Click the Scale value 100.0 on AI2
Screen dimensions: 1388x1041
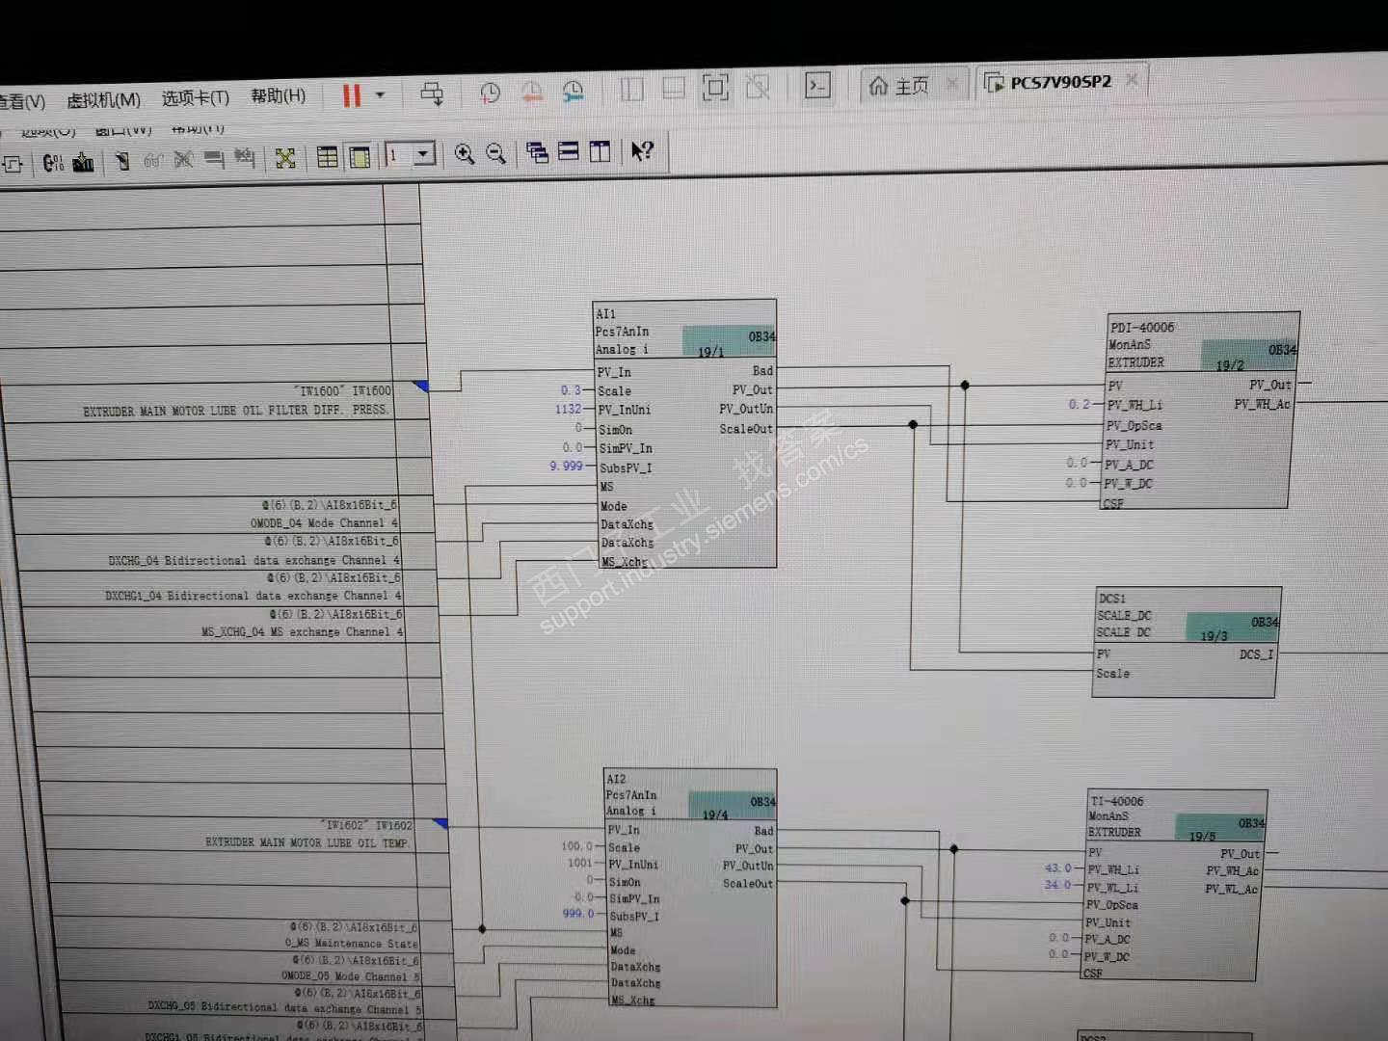pyautogui.click(x=576, y=847)
